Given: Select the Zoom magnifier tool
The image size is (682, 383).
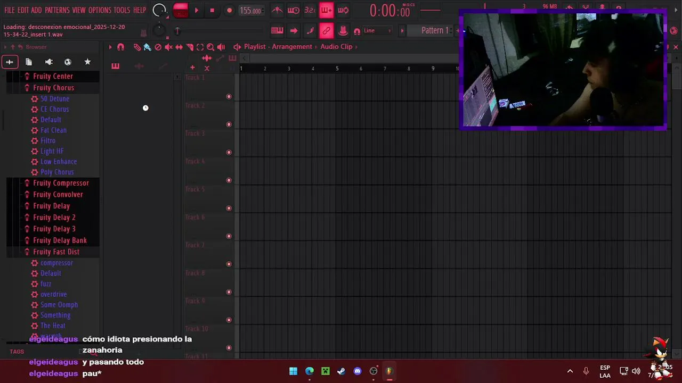Looking at the screenshot, I should [x=210, y=47].
